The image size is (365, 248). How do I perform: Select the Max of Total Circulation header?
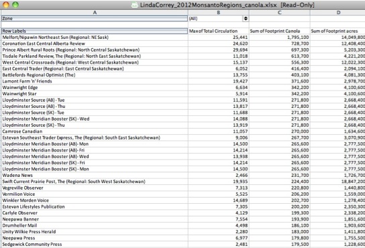pos(213,31)
